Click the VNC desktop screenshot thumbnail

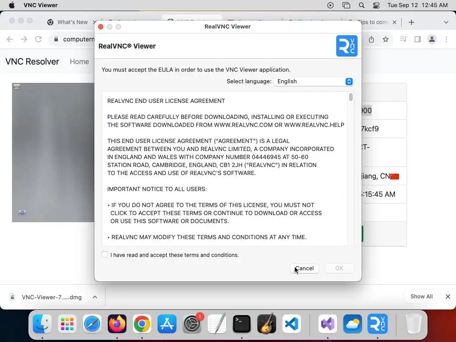pyautogui.click(x=53, y=152)
